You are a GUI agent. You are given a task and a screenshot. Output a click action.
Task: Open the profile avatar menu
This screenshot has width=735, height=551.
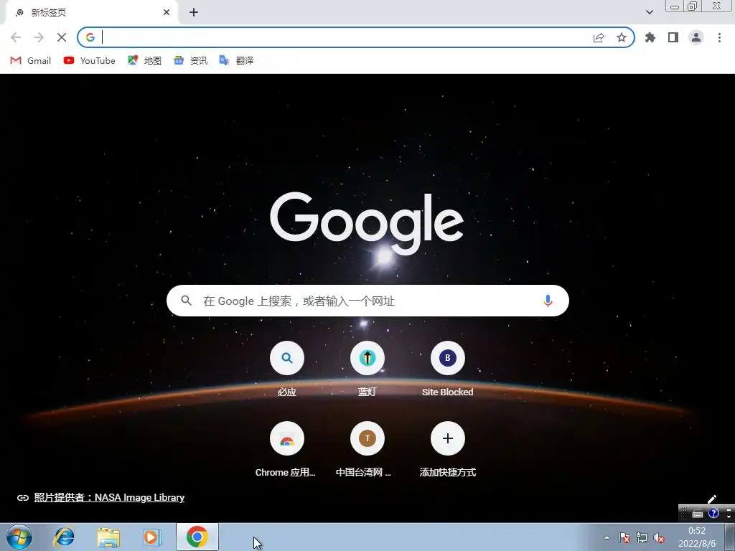696,37
